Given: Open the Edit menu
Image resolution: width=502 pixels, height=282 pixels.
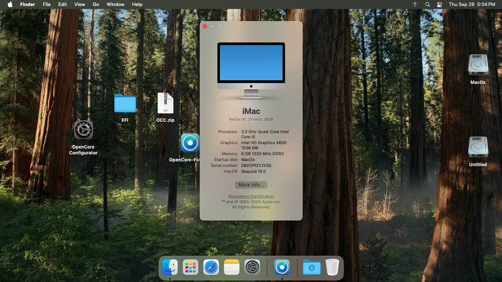Looking at the screenshot, I should tap(62, 4).
